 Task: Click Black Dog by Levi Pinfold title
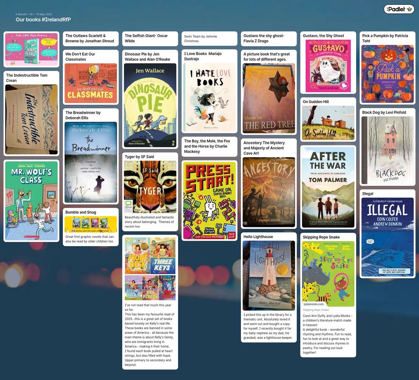click(x=384, y=112)
